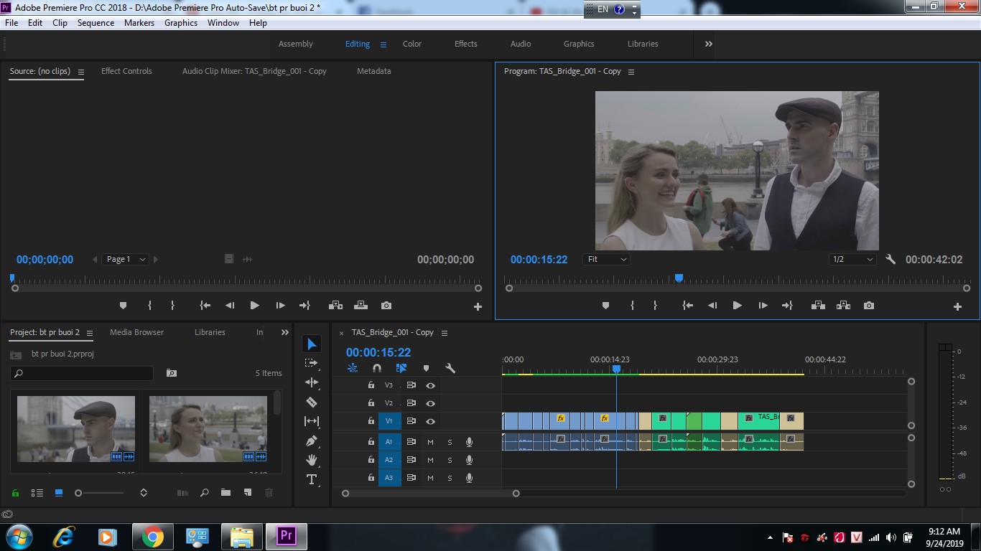This screenshot has width=981, height=551.
Task: Toggle Linked Selection in the timeline
Action: click(401, 368)
